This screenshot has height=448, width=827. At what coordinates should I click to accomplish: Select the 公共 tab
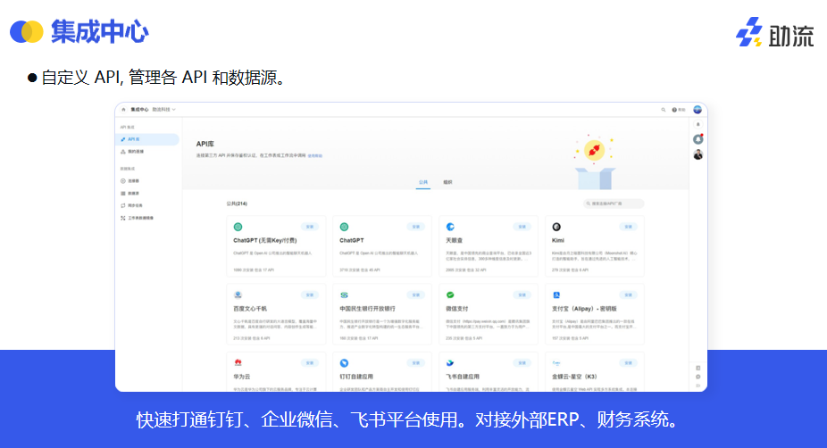coord(423,182)
